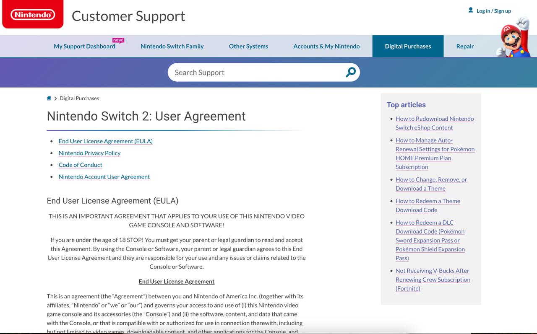Open Nintendo Account User Agreement link
The height and width of the screenshot is (334, 537).
point(104,177)
